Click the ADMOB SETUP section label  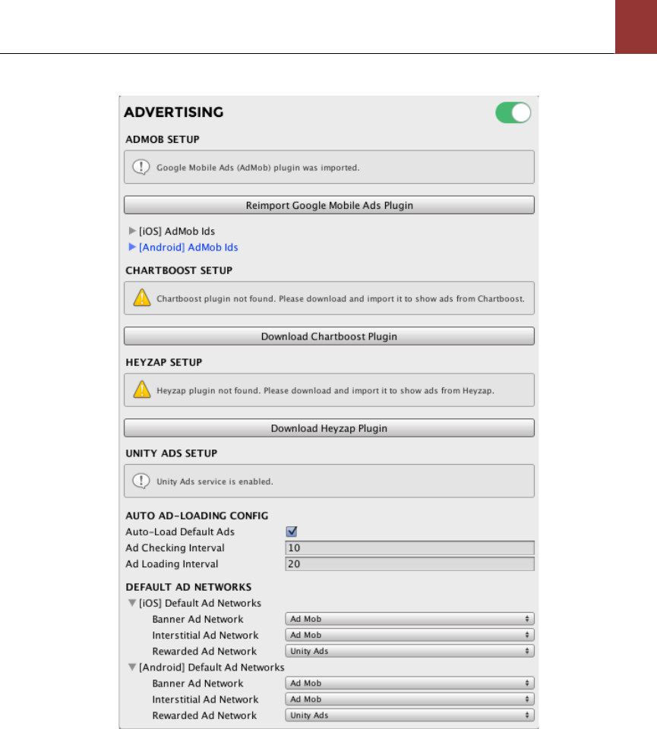pyautogui.click(x=163, y=140)
